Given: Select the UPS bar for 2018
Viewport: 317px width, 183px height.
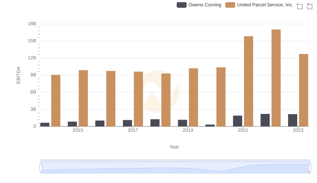Looking at the screenshot, I should click(166, 100).
